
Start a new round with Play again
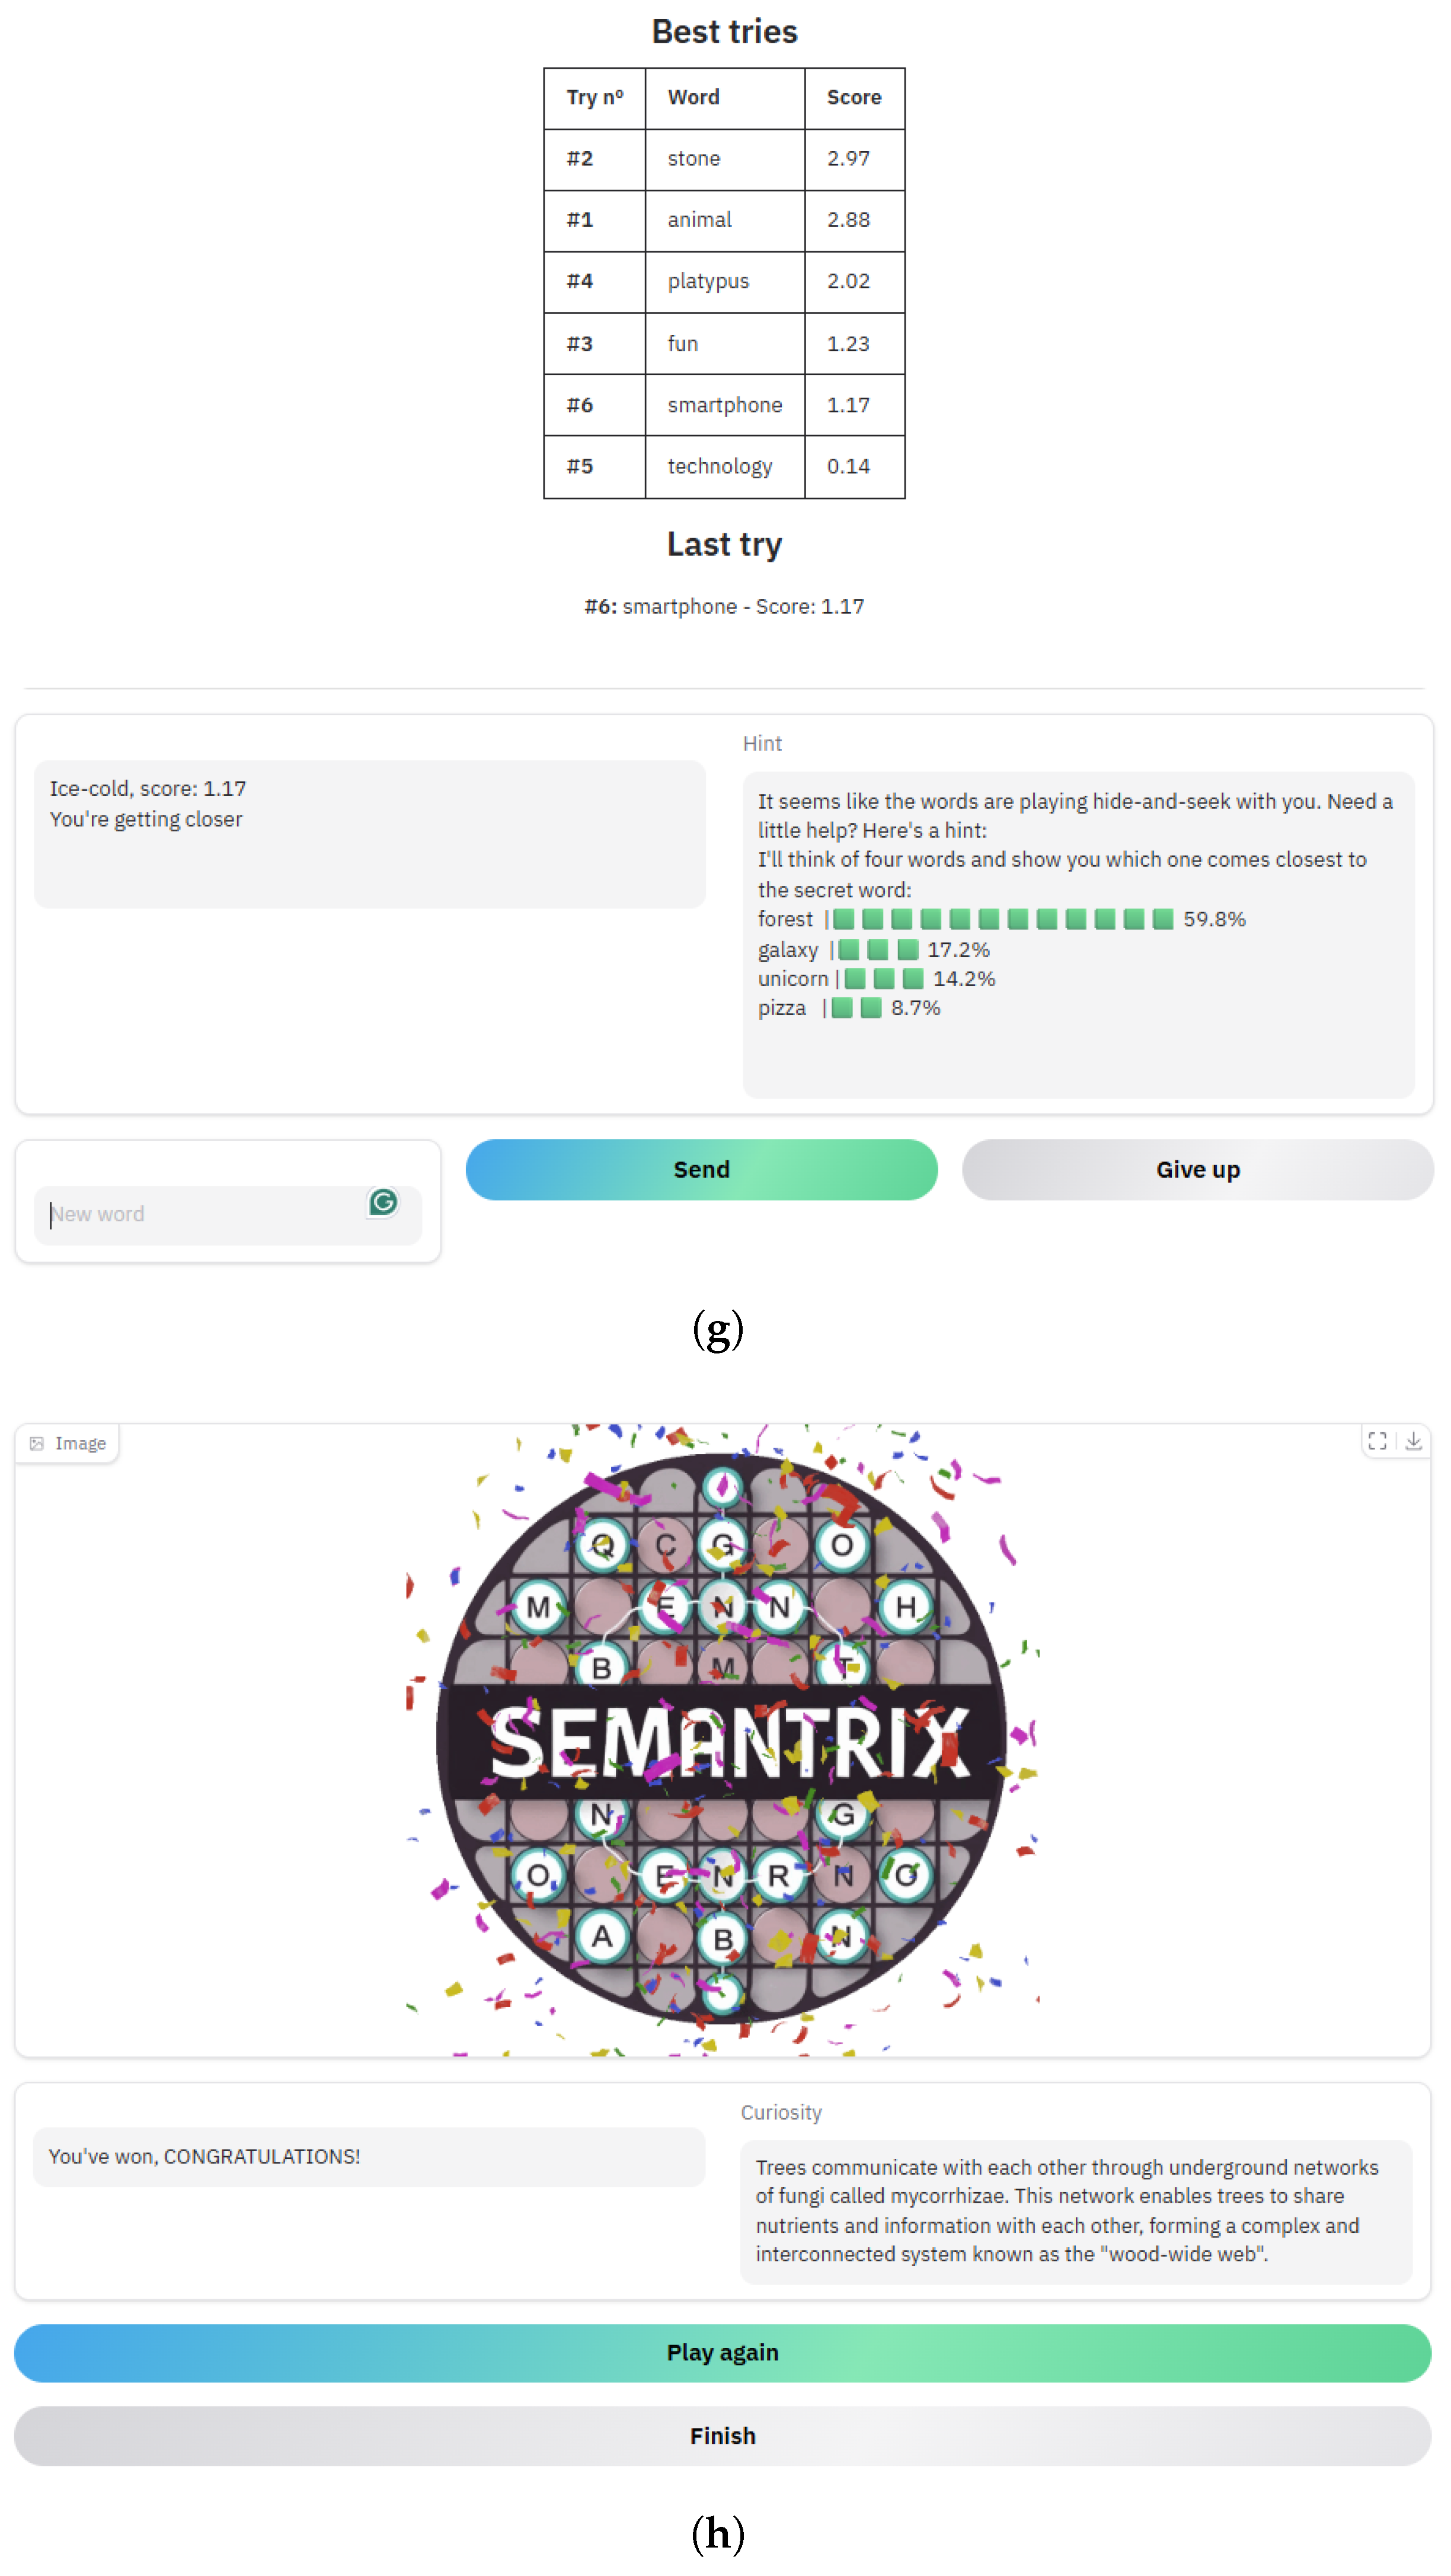[x=722, y=2352]
